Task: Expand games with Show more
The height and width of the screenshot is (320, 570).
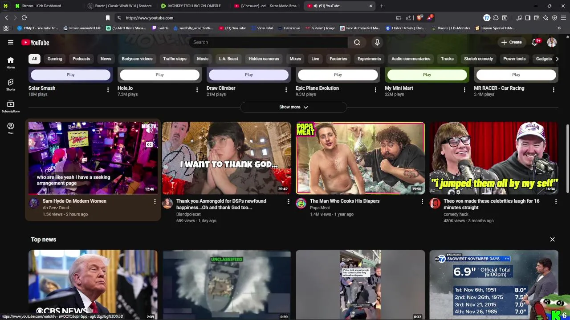Action: [293, 107]
